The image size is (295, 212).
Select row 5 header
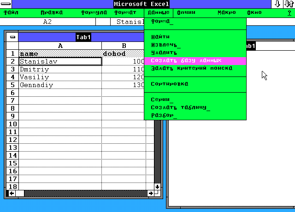(x=12, y=85)
